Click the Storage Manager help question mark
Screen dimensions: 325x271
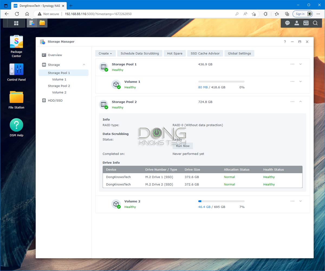pos(285,42)
